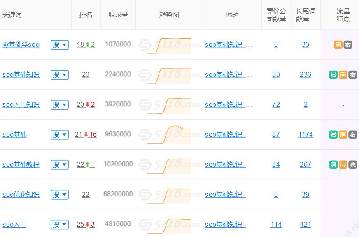Open keyword link seo入门
359x237 pixels.
pyautogui.click(x=14, y=224)
